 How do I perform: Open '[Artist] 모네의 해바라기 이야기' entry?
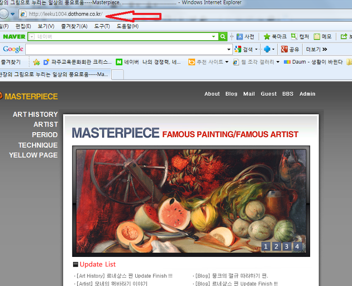coord(112,283)
